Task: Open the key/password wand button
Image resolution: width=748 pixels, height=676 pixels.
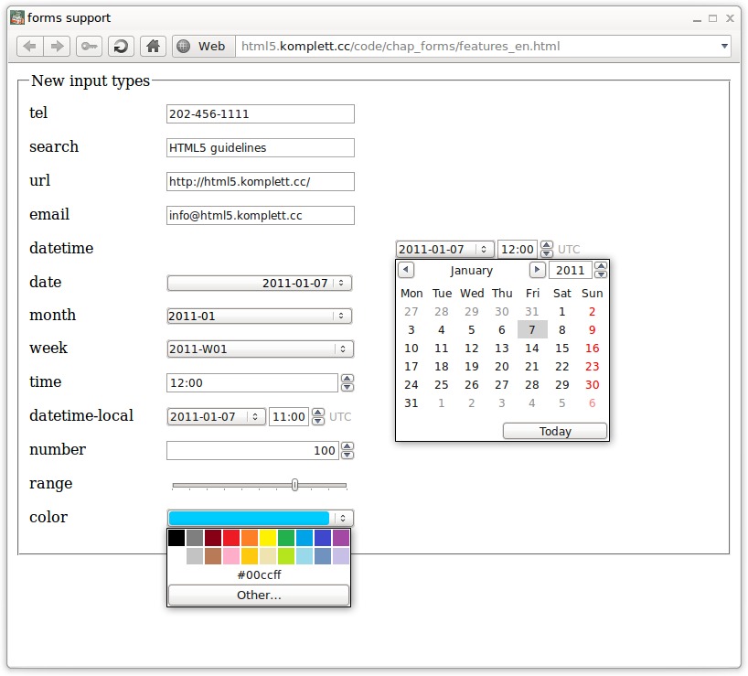Action: coord(89,47)
